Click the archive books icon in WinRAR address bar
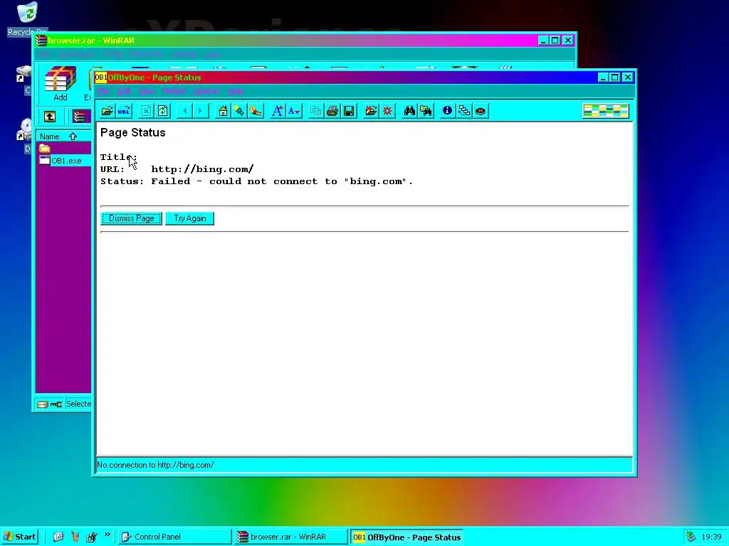This screenshot has height=546, width=729. (x=80, y=117)
